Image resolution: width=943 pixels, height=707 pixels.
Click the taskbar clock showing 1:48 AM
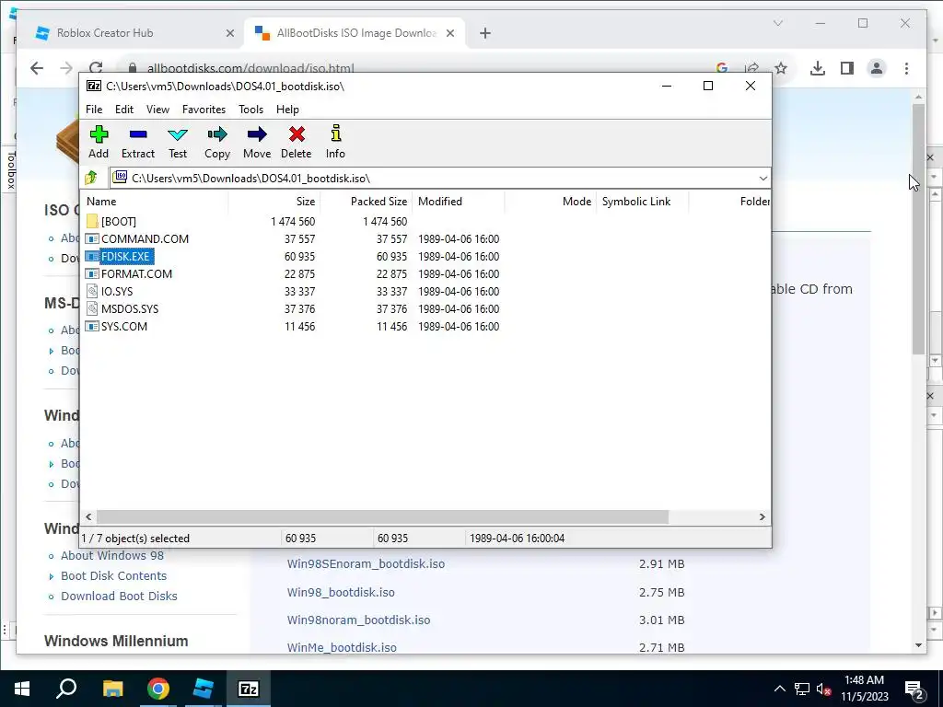864,689
